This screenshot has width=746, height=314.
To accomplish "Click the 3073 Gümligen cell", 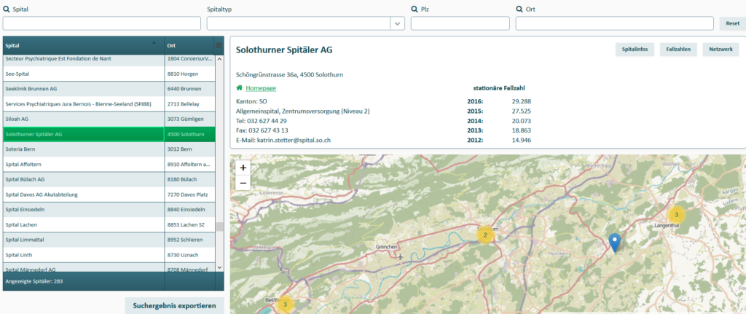I will (x=190, y=119).
